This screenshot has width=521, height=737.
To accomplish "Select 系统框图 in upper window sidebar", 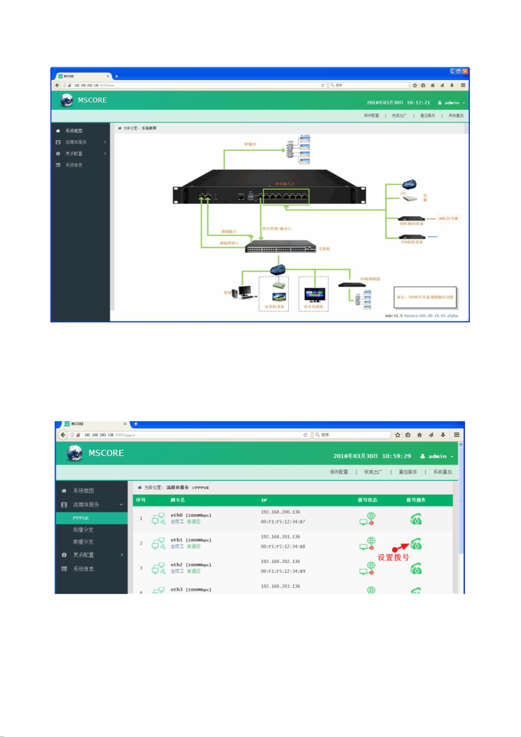I will click(x=74, y=131).
